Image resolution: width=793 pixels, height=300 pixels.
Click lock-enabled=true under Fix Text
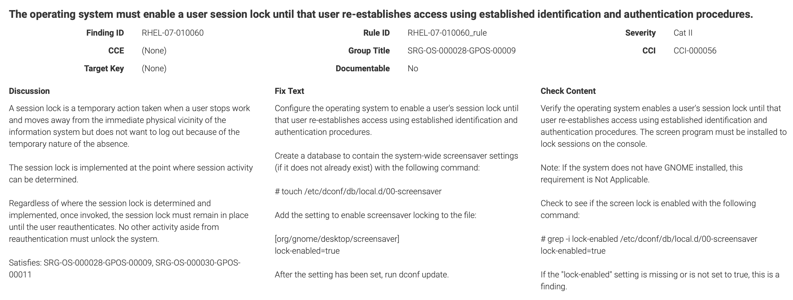pos(307,251)
